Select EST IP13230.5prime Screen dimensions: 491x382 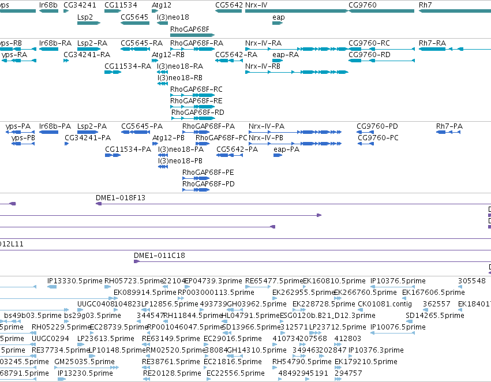pos(85,373)
